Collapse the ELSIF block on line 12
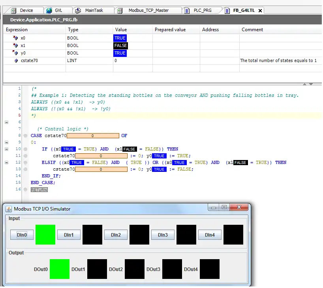Screen dimensions: 323x288 point(6,162)
